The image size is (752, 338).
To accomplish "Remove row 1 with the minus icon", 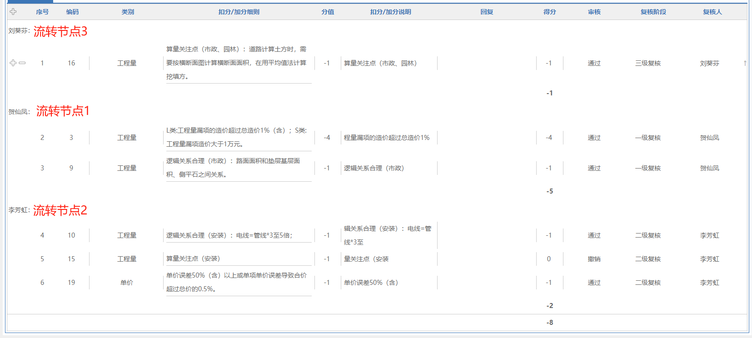I will click(22, 63).
